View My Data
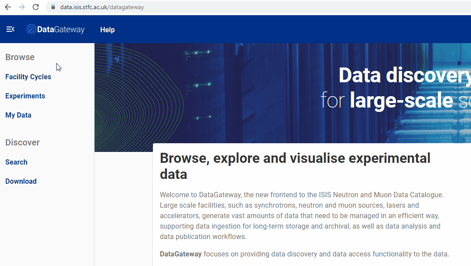 (18, 115)
